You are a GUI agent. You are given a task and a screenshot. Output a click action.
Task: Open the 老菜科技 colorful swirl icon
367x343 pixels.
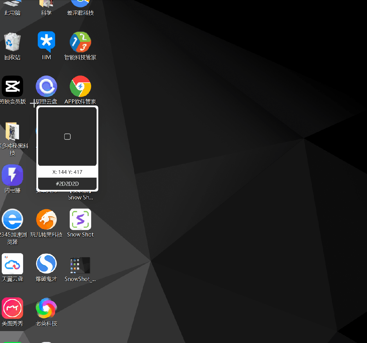coord(46,308)
